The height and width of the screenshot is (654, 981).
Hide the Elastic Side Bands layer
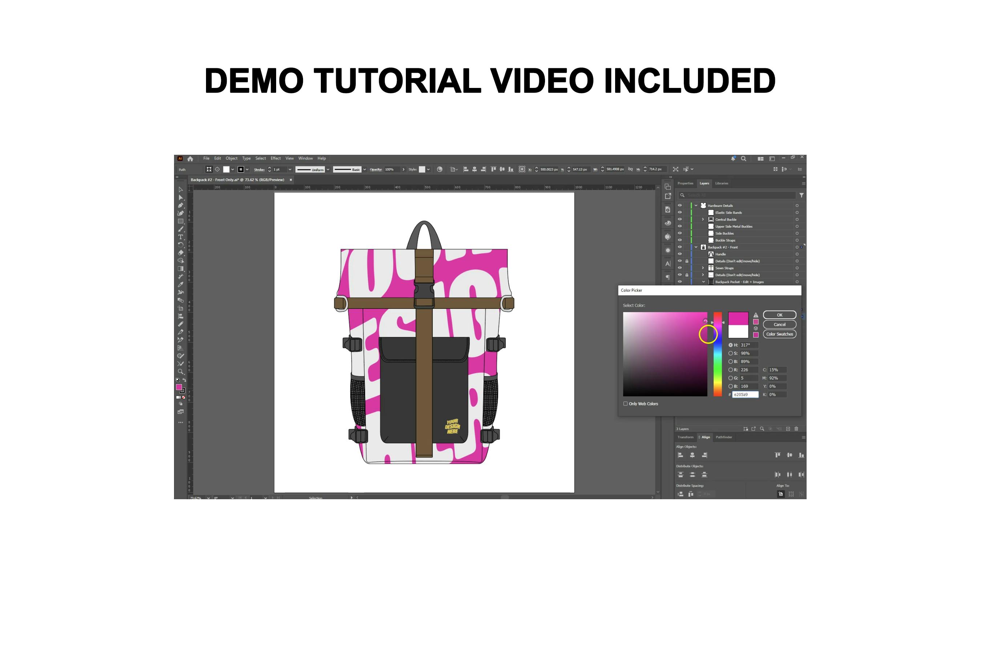679,213
